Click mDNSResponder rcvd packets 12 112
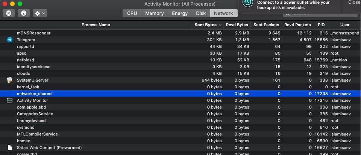This screenshot has width=361, height=155. (x=304, y=33)
